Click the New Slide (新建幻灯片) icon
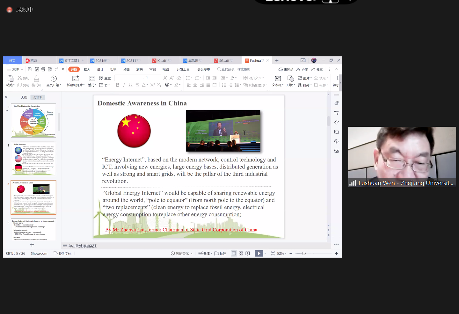The width and height of the screenshot is (459, 314). [76, 78]
